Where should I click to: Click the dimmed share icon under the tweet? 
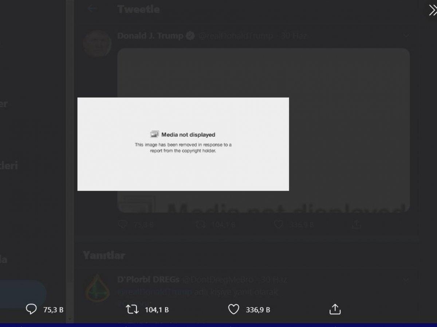357,224
